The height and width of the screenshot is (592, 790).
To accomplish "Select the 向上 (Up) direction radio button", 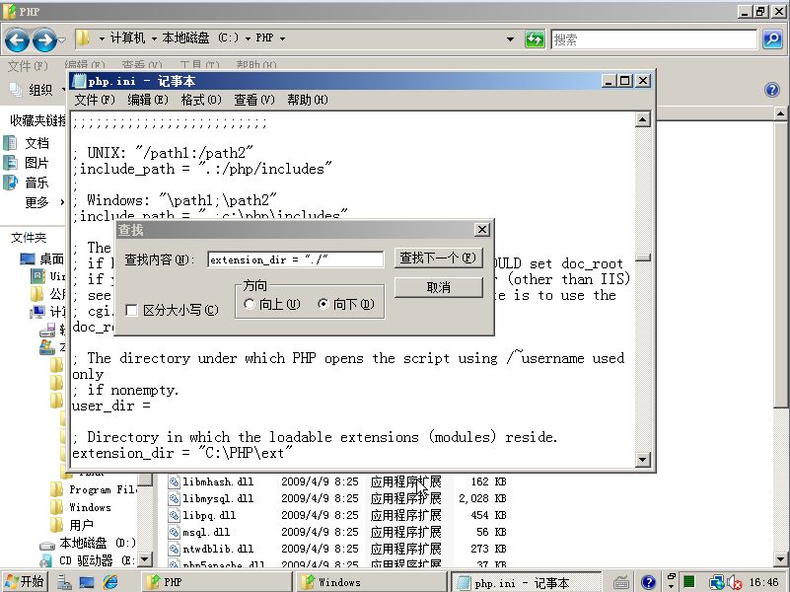I will tap(249, 304).
